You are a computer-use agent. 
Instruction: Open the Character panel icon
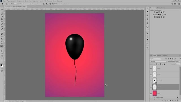pyautogui.click(x=148, y=37)
